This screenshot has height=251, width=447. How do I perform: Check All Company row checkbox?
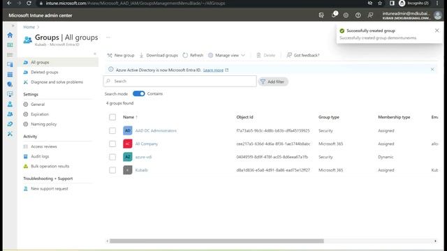pyautogui.click(x=112, y=144)
